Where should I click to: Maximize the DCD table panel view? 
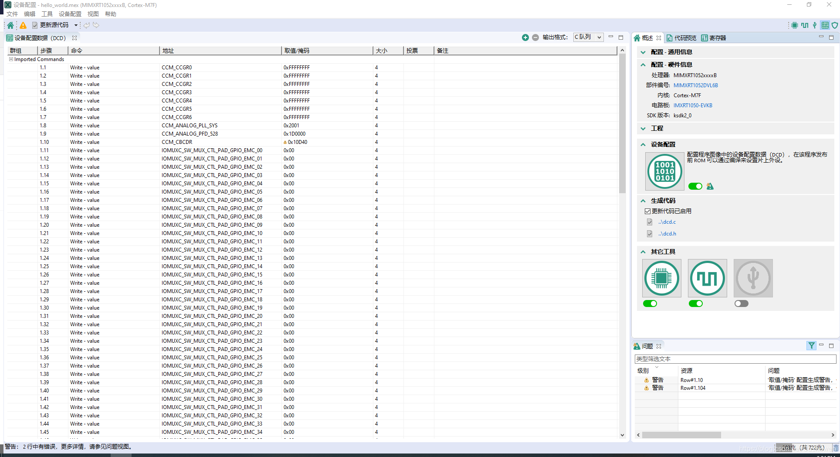621,38
